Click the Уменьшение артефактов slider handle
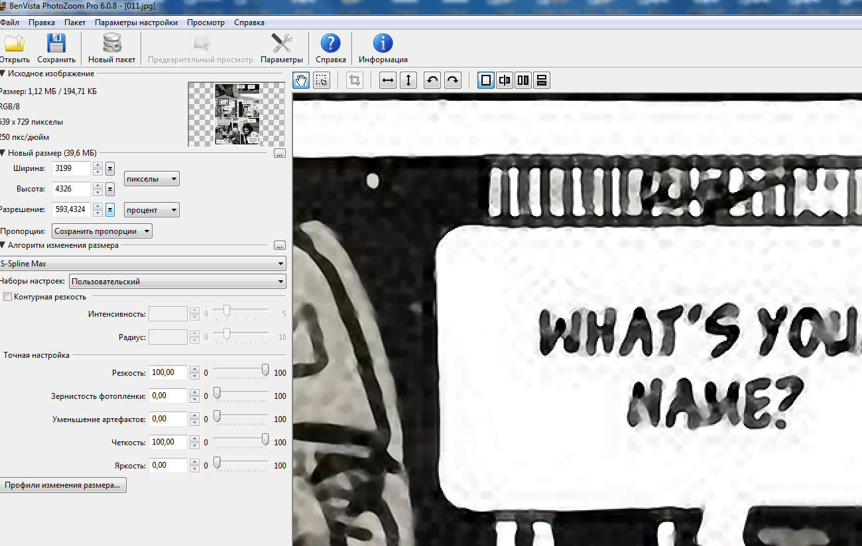This screenshot has width=862, height=546. pos(216,416)
